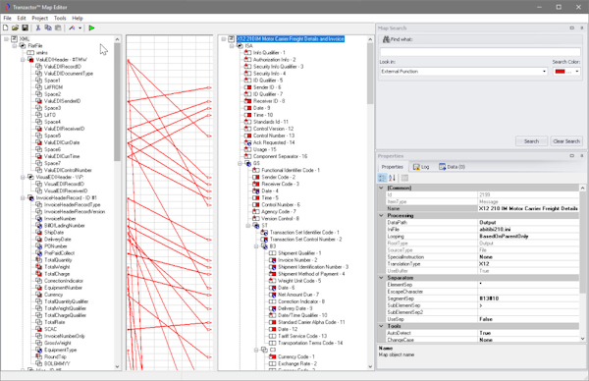Click the Cut scissors toolbar icon
The width and height of the screenshot is (589, 381).
pos(38,27)
